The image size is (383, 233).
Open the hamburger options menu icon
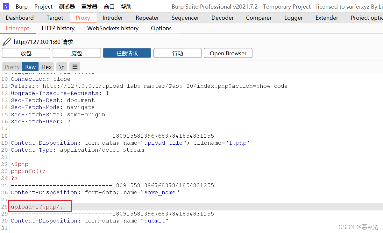click(x=75, y=67)
